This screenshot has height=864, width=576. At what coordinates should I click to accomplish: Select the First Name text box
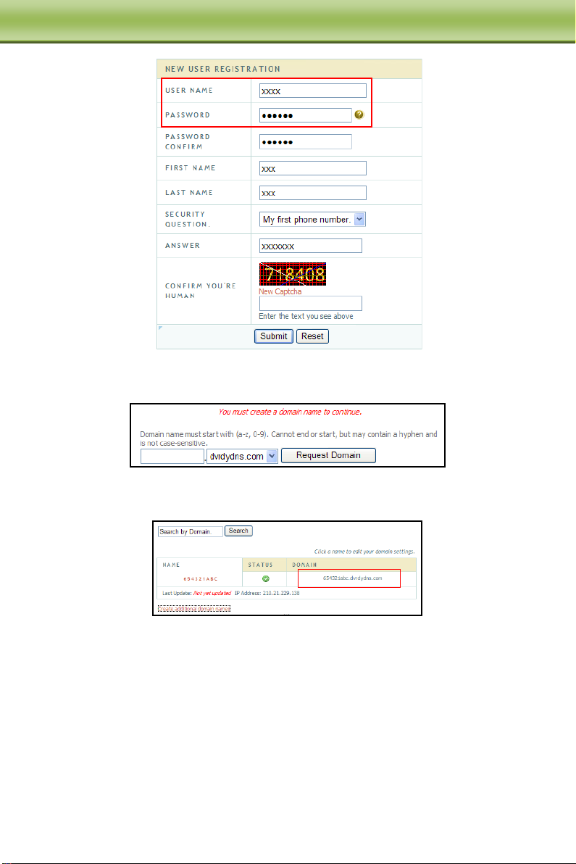[312, 168]
